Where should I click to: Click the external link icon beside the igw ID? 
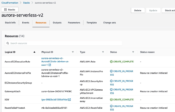69,100
